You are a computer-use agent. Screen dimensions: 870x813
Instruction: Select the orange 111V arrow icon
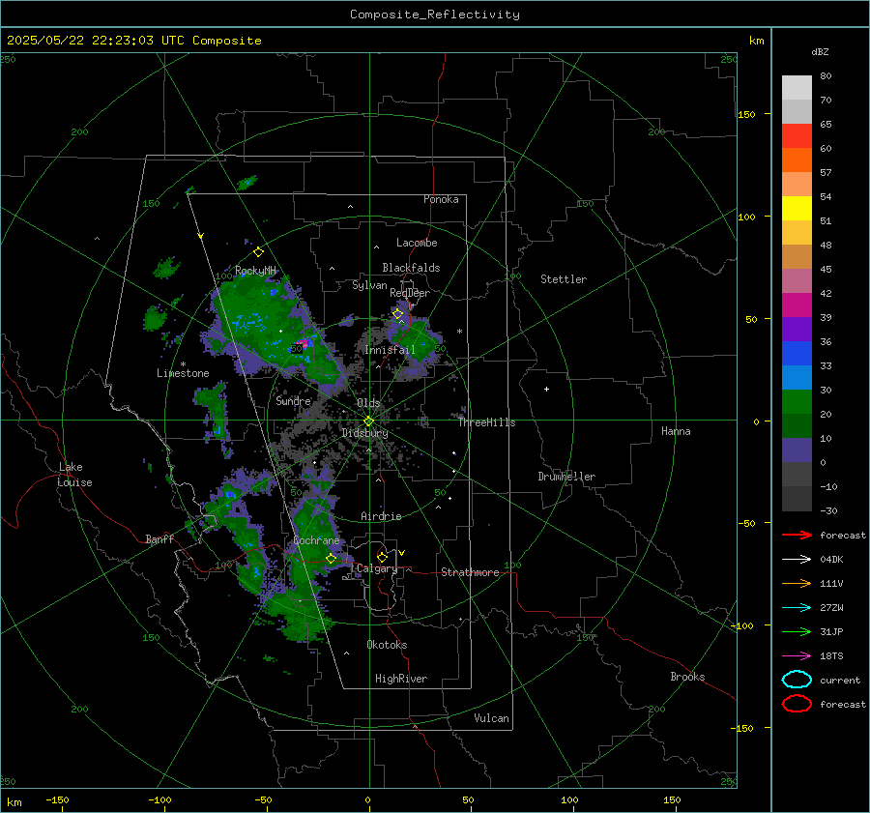click(797, 583)
